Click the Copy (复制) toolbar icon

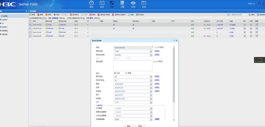click(x=47, y=15)
